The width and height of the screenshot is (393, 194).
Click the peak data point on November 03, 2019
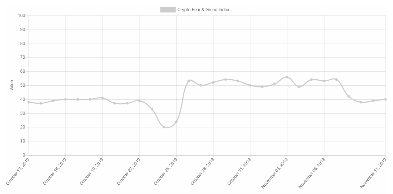[x=287, y=77]
